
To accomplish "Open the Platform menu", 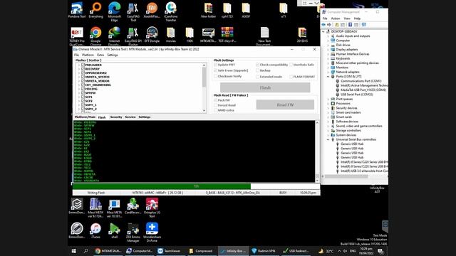I will 88,55.
